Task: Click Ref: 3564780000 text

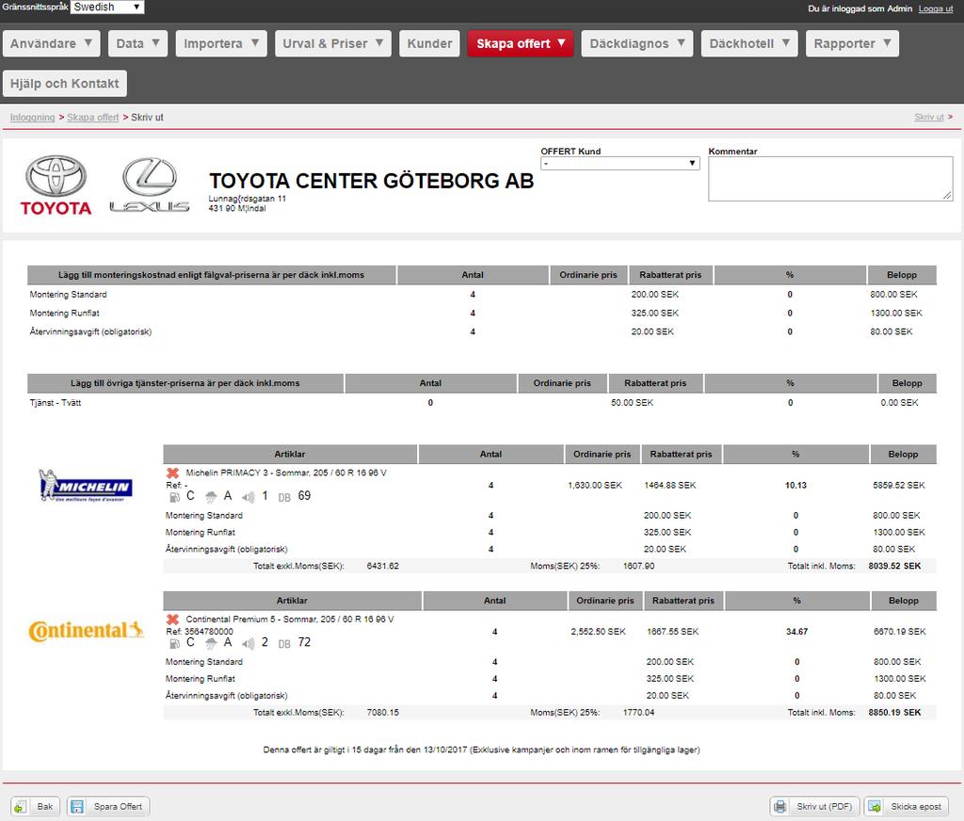Action: [200, 632]
